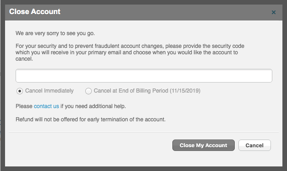Click the "Cancel Immediately" label text
The width and height of the screenshot is (287, 171).
point(49,91)
